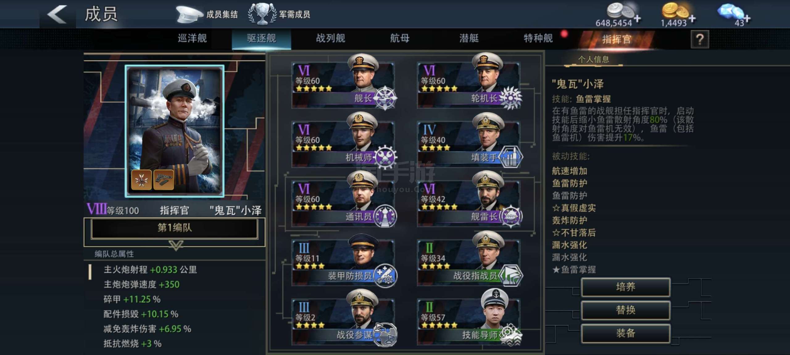Click the 替换 button

(x=626, y=310)
